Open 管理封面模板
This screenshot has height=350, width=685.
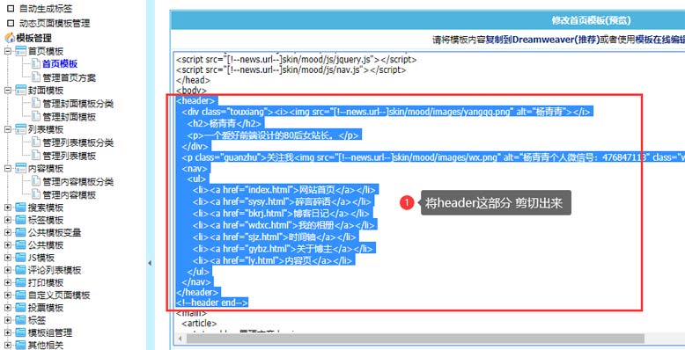click(x=69, y=117)
